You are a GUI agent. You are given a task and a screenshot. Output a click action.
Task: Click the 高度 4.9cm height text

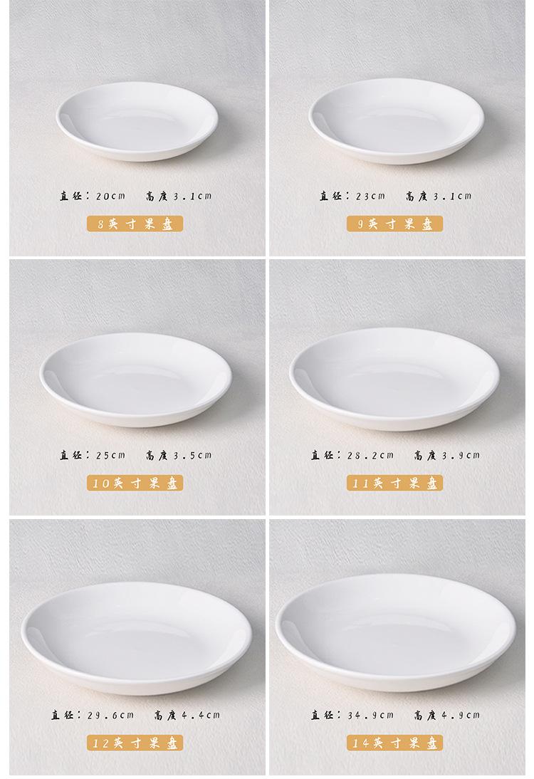(447, 715)
